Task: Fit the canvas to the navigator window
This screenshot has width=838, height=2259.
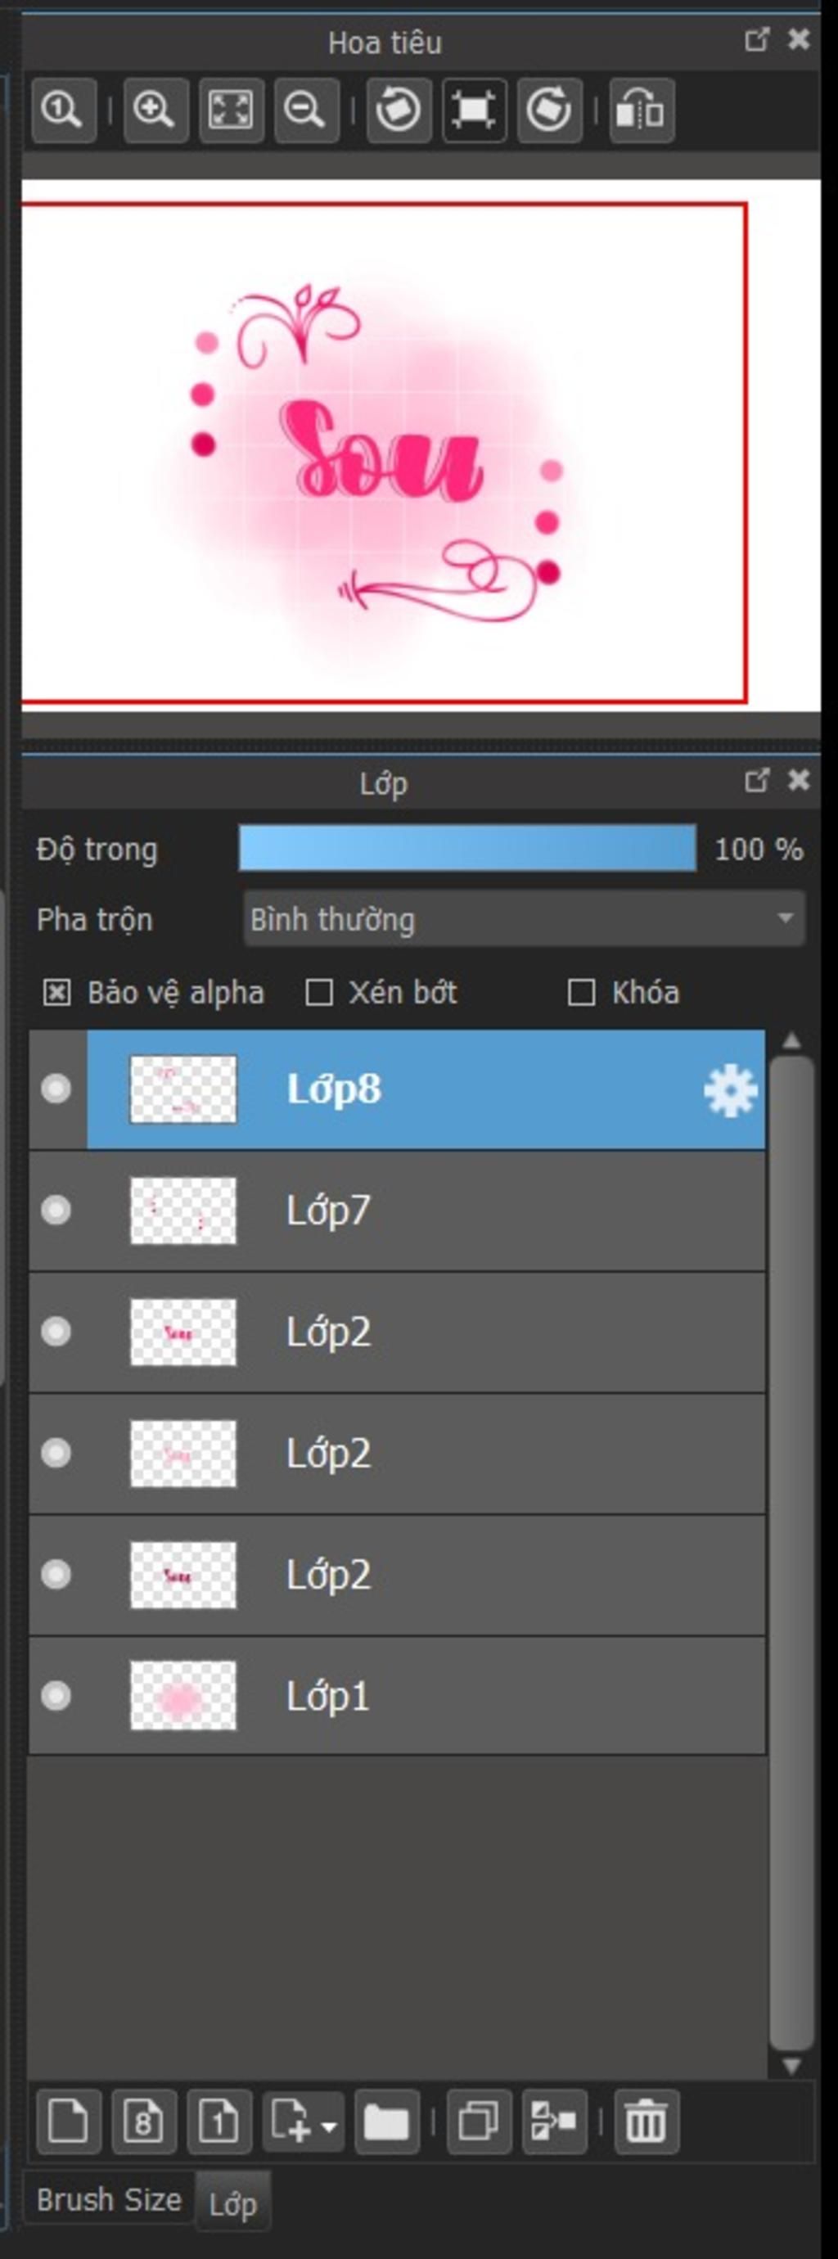Action: pos(231,110)
